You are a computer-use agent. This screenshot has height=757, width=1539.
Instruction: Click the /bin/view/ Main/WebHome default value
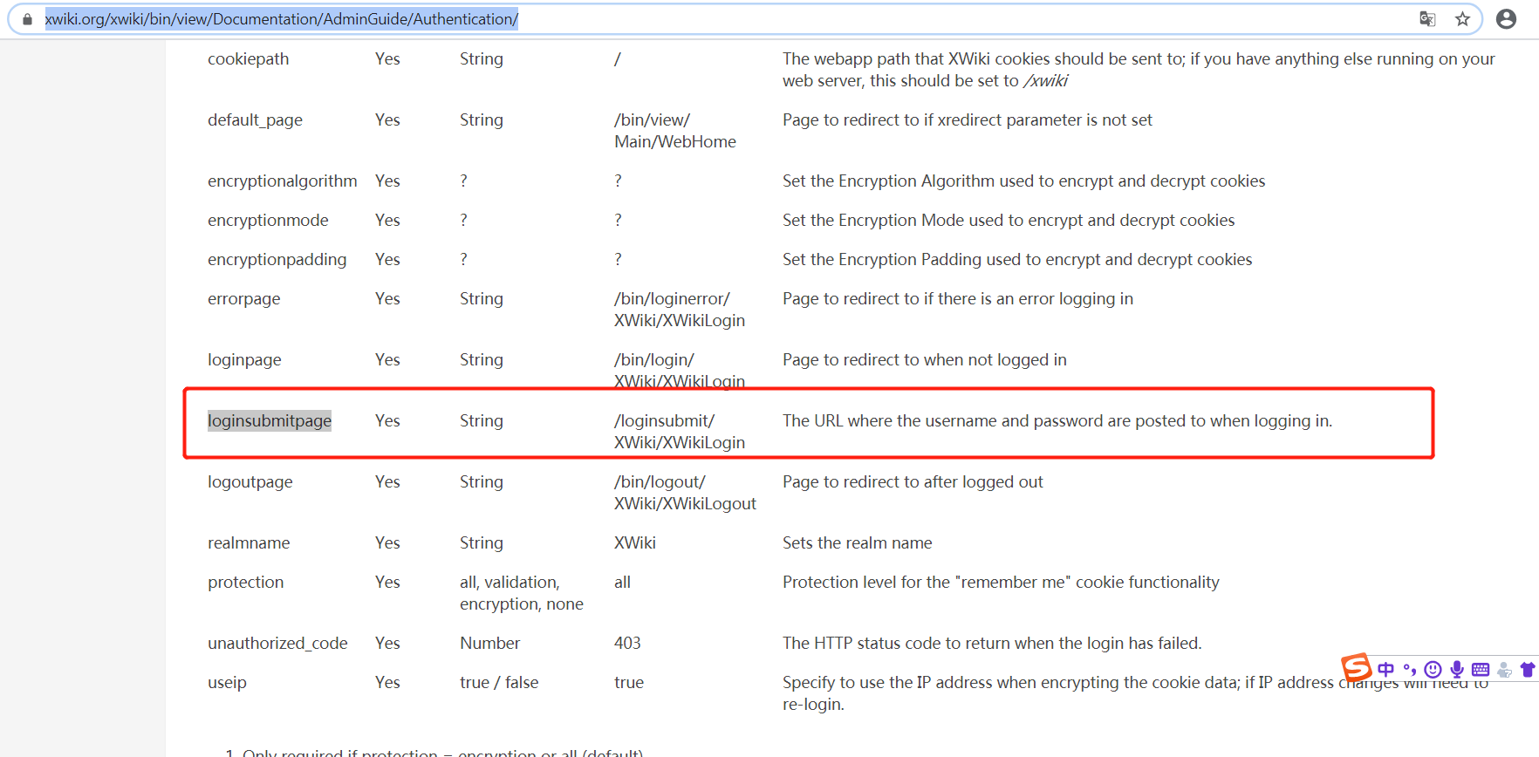click(x=674, y=131)
